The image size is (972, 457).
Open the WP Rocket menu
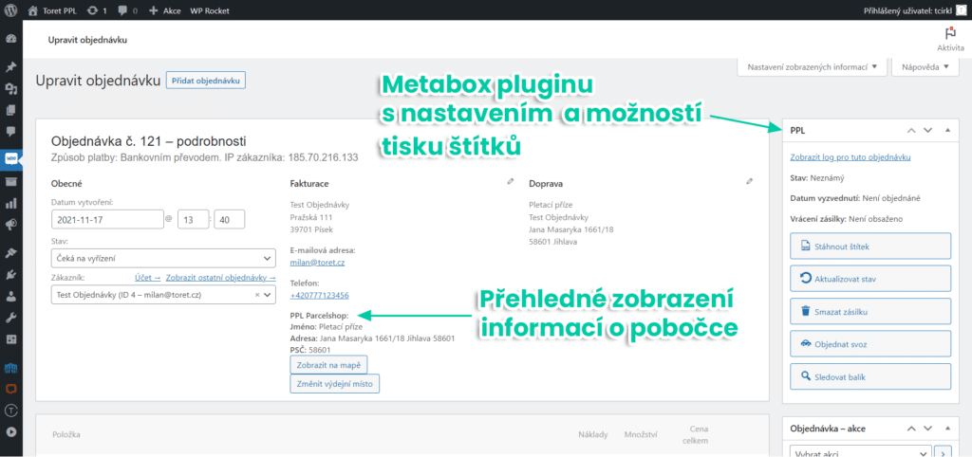[x=209, y=10]
